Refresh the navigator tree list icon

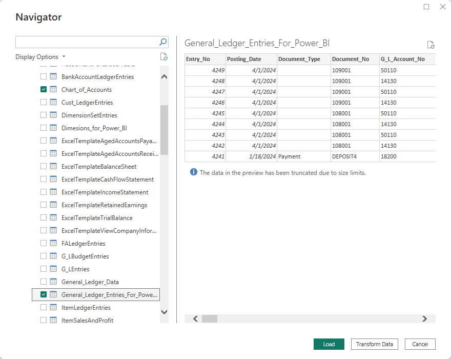click(163, 57)
